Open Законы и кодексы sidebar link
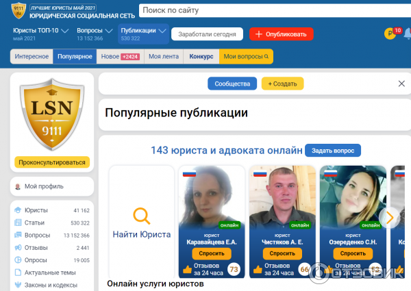The image size is (411, 291). click(52, 285)
